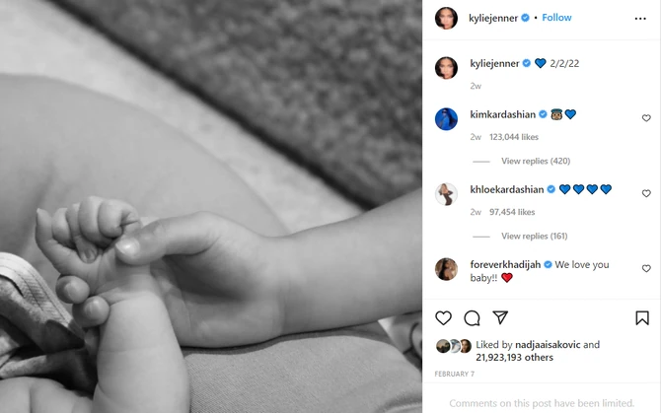The image size is (661, 413).
Task: Open the black and white baby hand photo
Action: (x=211, y=206)
